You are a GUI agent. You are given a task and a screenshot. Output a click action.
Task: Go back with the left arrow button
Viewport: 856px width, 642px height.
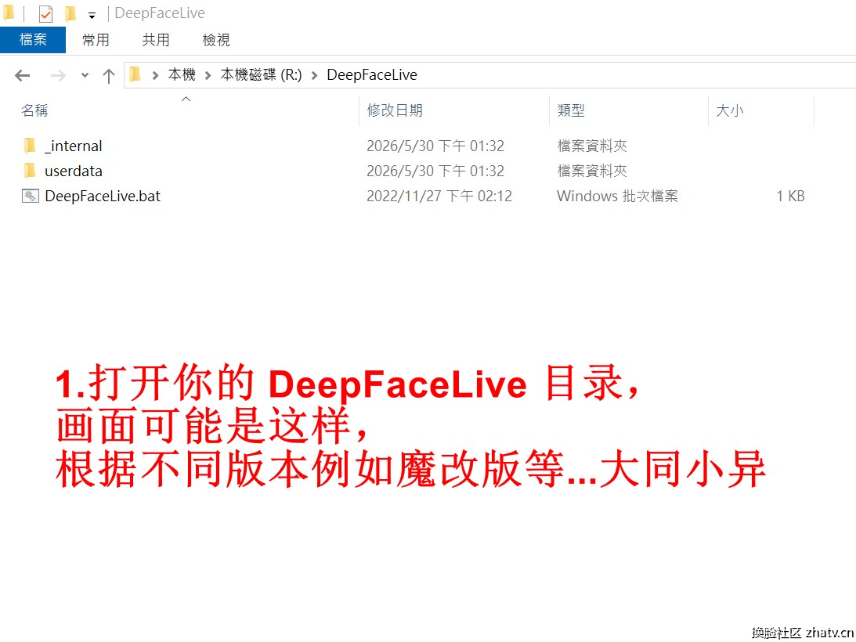tap(23, 75)
